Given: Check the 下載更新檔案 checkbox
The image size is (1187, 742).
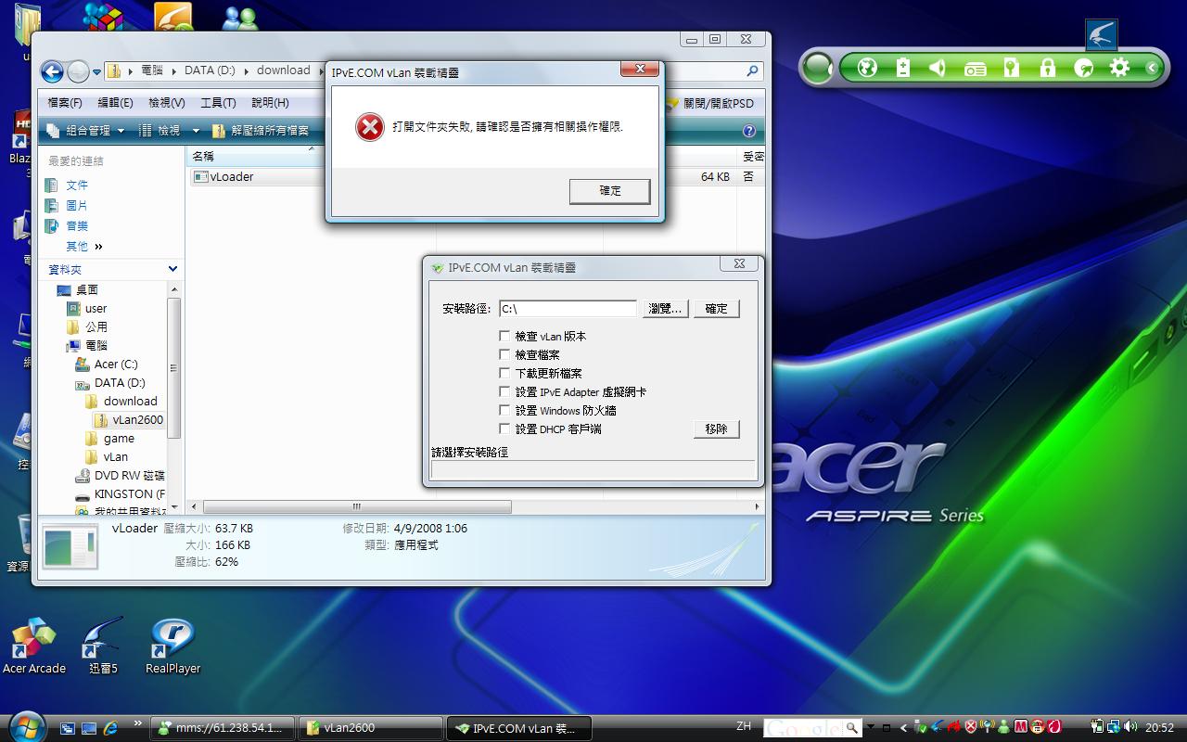Looking at the screenshot, I should [x=504, y=373].
